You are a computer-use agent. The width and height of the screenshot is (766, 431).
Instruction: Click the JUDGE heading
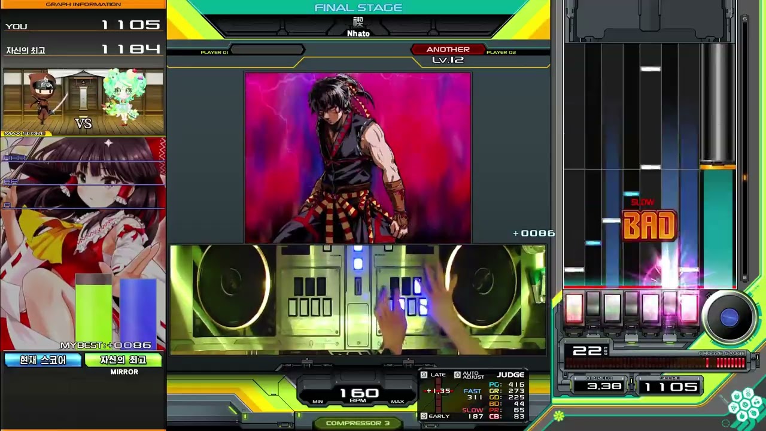[x=510, y=375]
